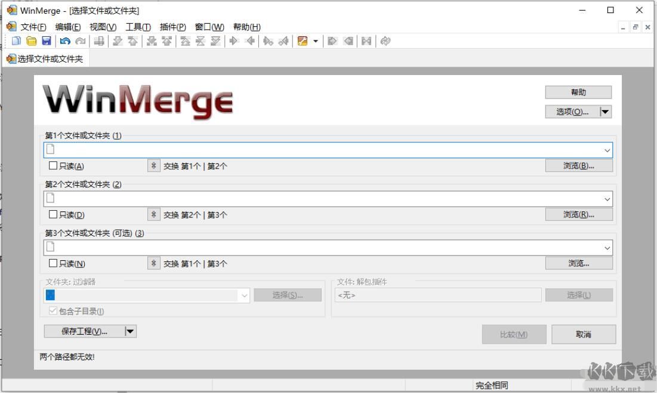Viewport: 657px width, 393px height.
Task: Open the first path dropdown list
Action: tap(607, 149)
